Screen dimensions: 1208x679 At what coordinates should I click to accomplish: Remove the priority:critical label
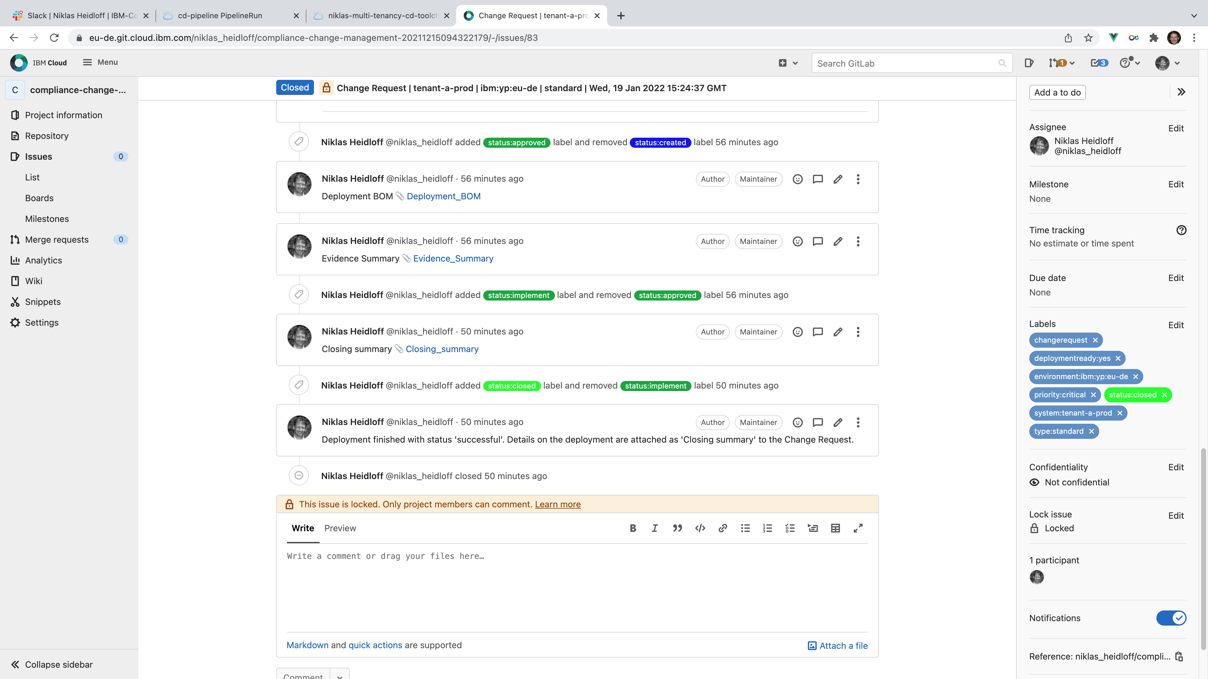pyautogui.click(x=1093, y=395)
